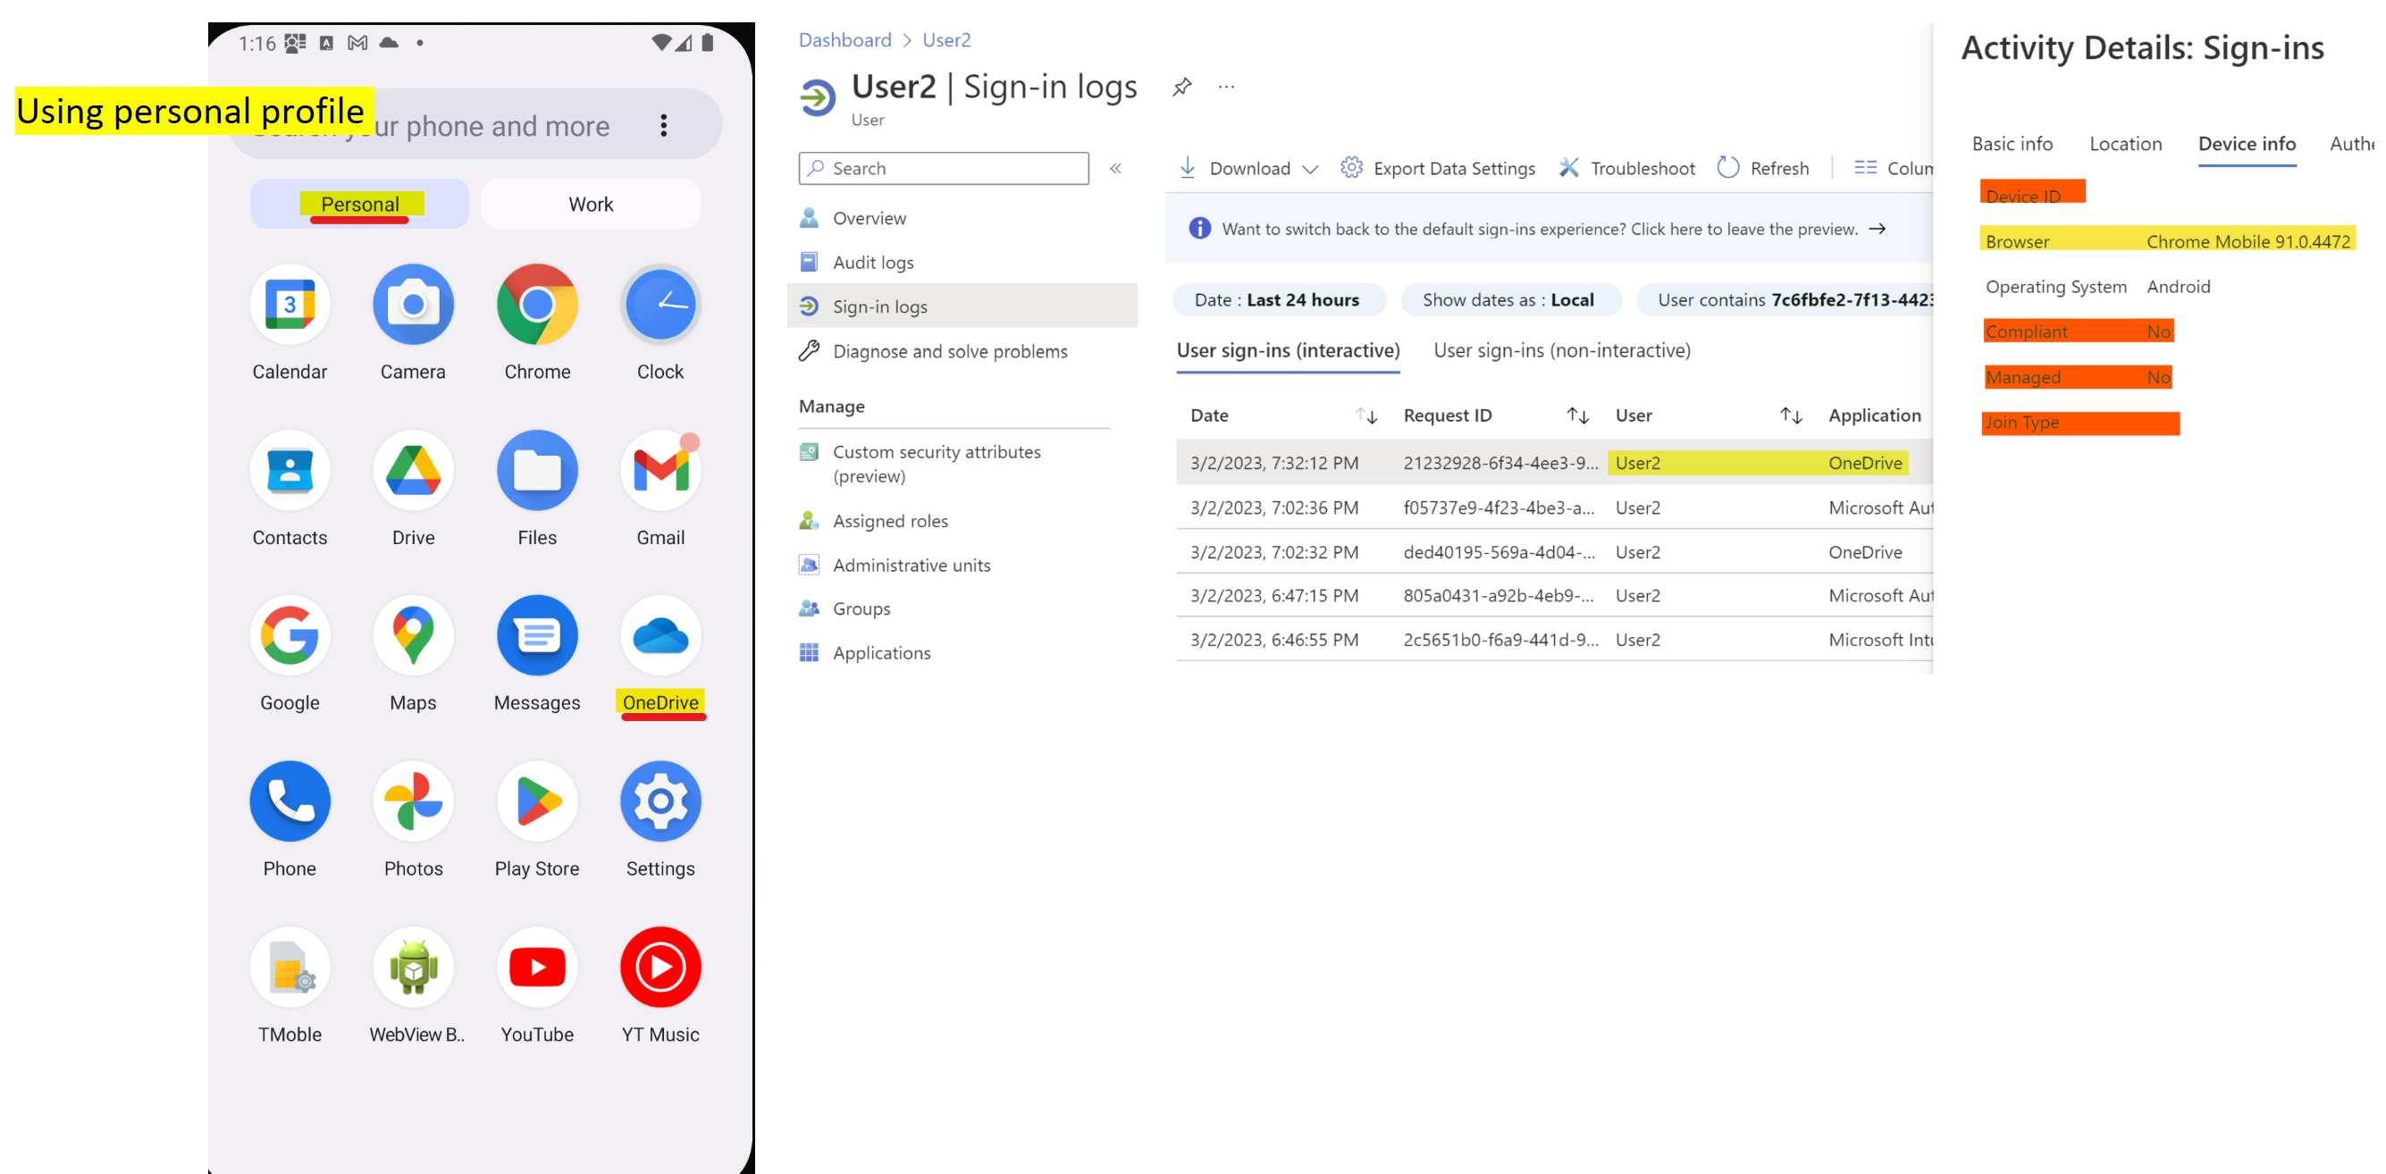2386x1174 pixels.
Task: Open the Location tab in Activity Details
Action: [x=2124, y=144]
